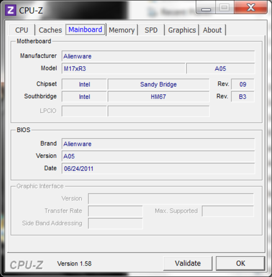
Task: Open the SPD tab
Action: point(151,30)
